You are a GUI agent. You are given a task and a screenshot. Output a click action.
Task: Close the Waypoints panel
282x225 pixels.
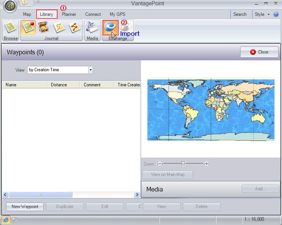point(259,52)
